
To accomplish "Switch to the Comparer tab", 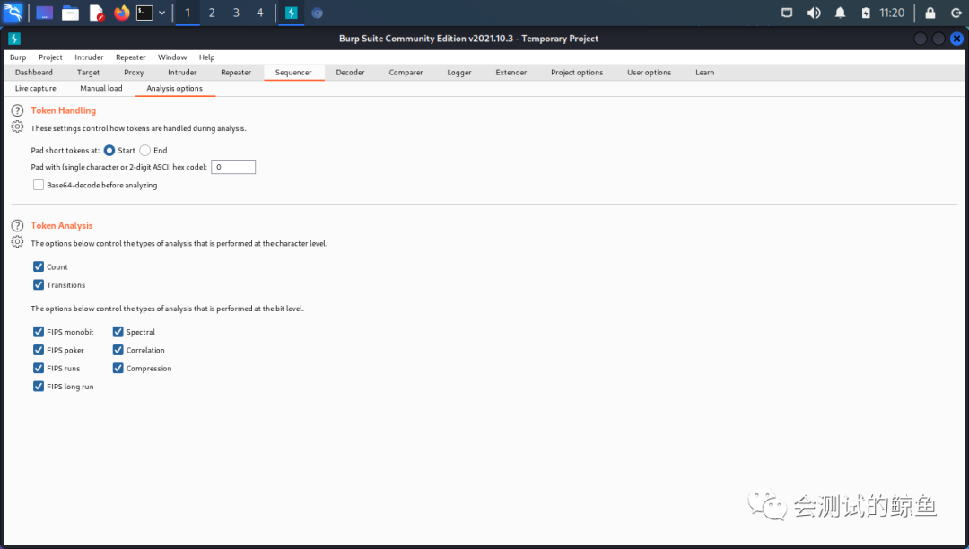I will click(406, 73).
